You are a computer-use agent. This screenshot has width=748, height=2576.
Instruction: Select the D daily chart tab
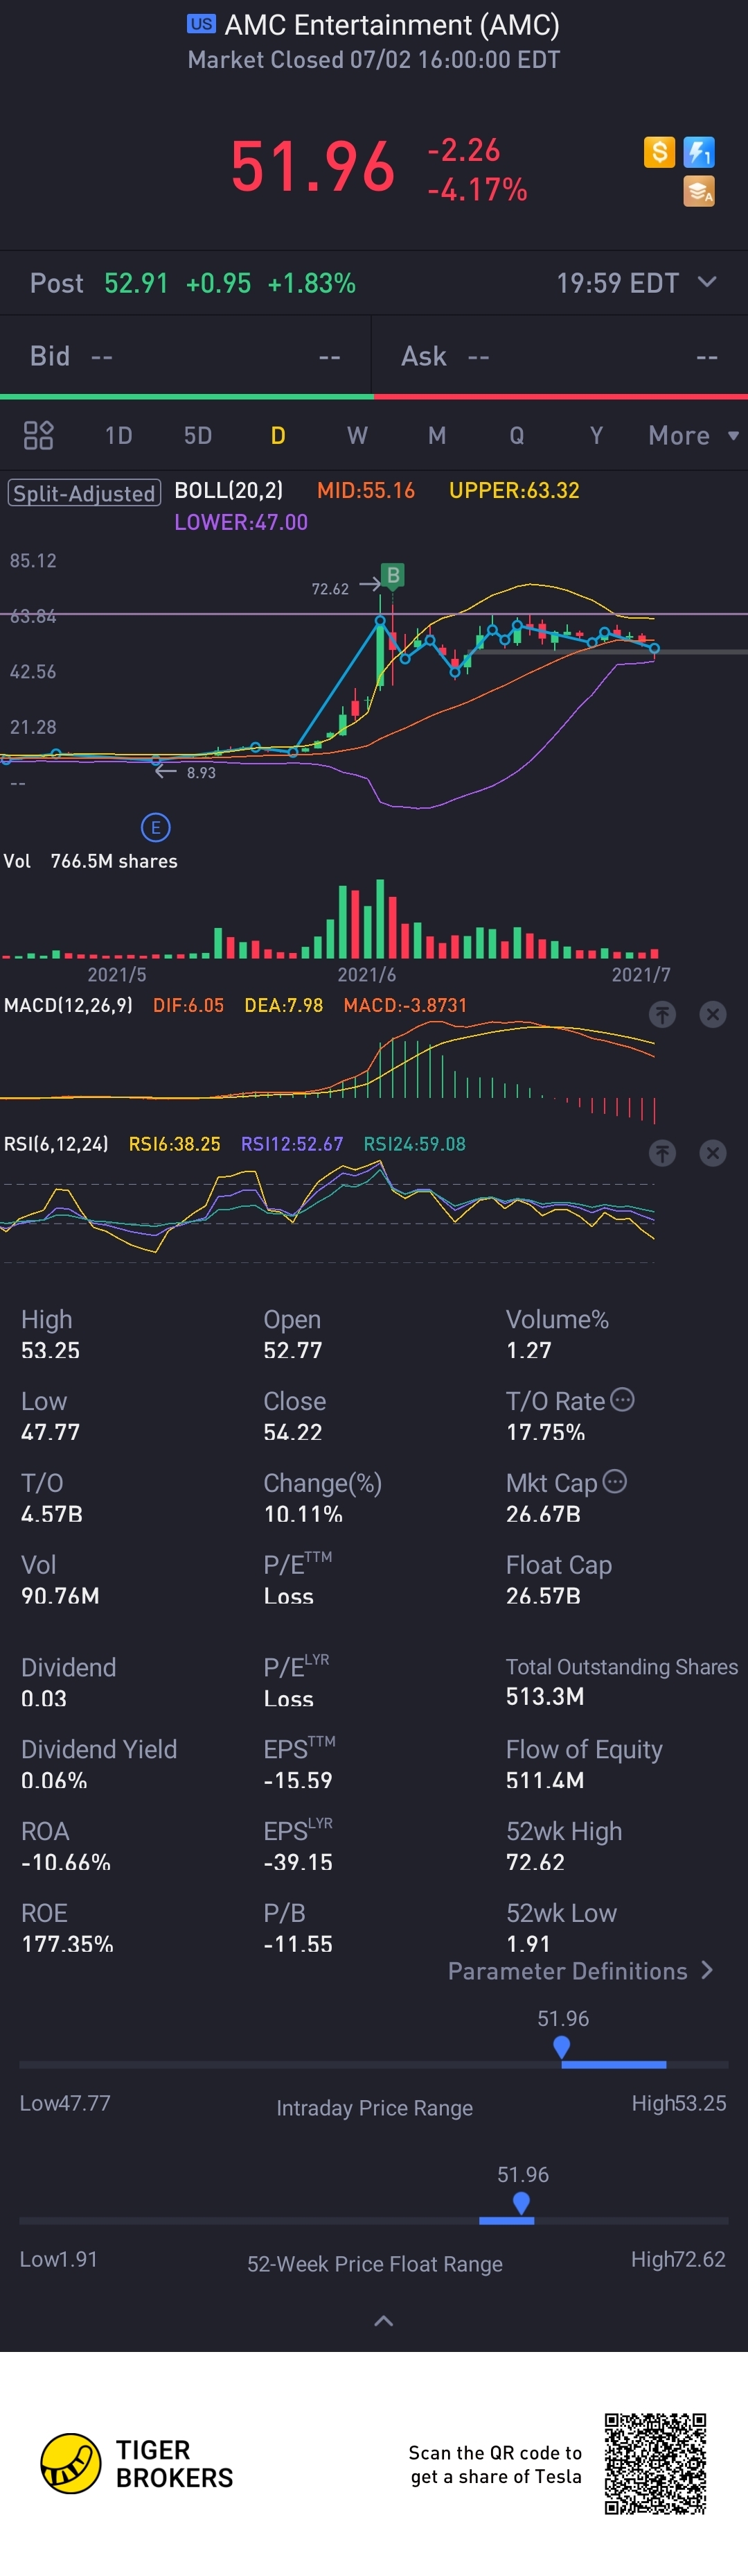click(278, 435)
